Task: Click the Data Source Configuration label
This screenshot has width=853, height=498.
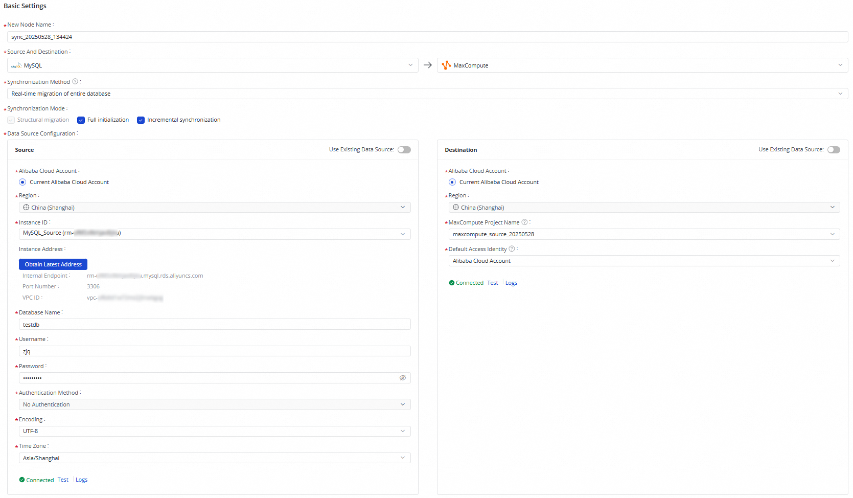Action: point(41,133)
